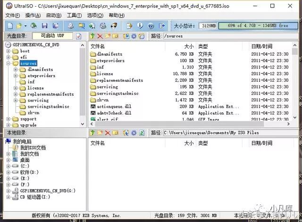Expand the license tree node

16,88
